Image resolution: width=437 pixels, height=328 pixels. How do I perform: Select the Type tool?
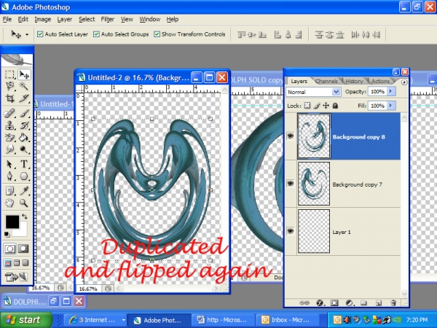[24, 164]
